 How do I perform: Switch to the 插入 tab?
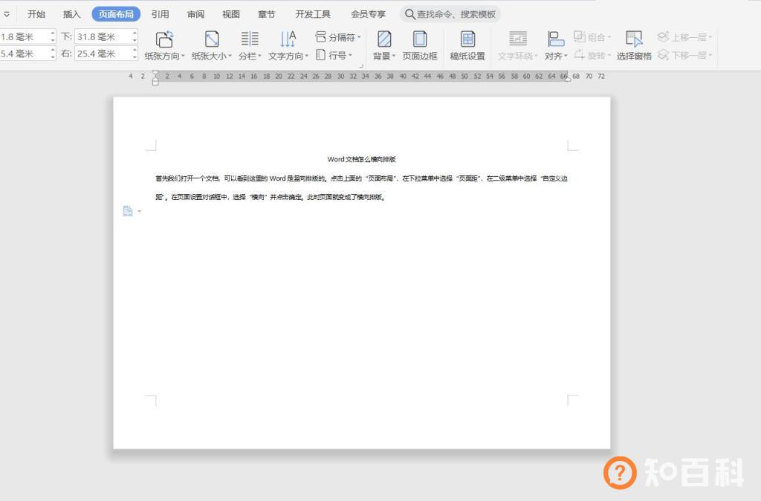tap(72, 14)
